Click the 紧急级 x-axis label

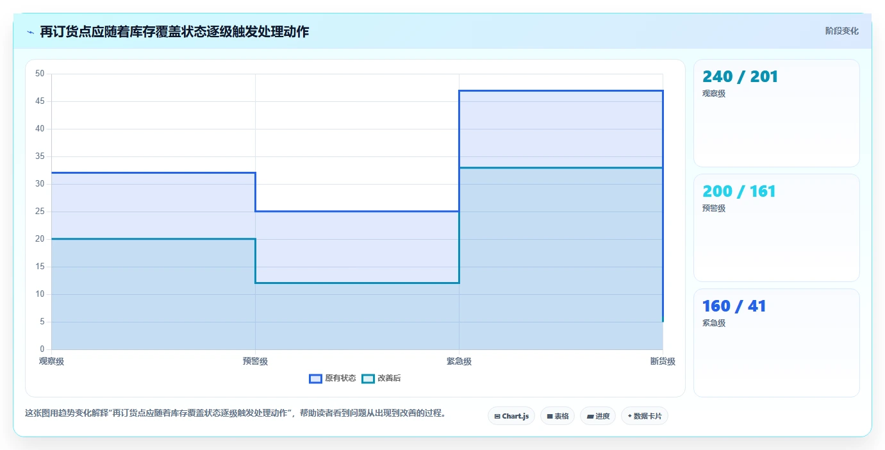pyautogui.click(x=459, y=362)
